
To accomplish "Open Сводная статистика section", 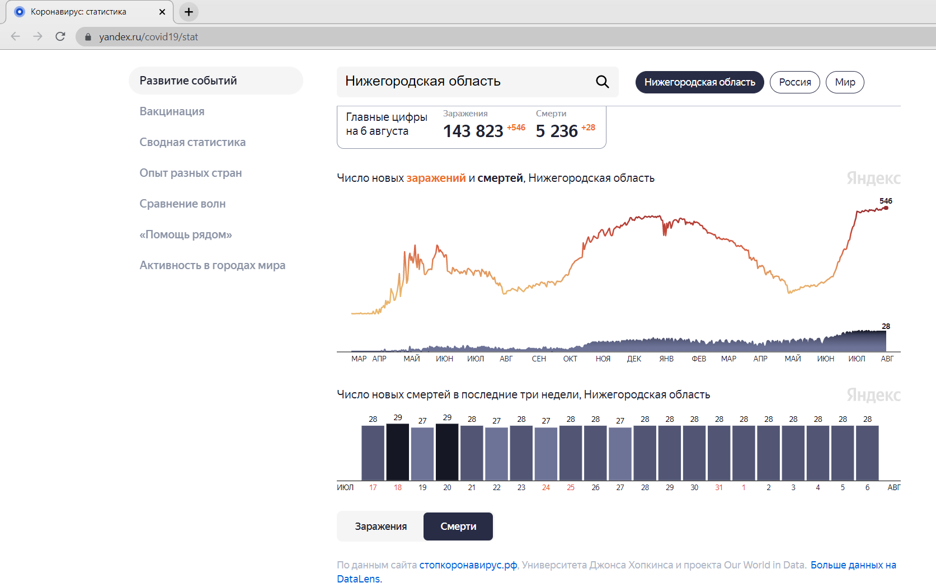I will [x=192, y=142].
